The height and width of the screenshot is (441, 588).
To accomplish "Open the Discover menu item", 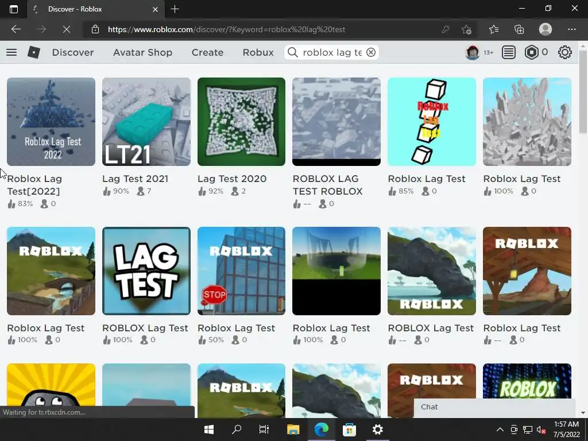I will 73,52.
